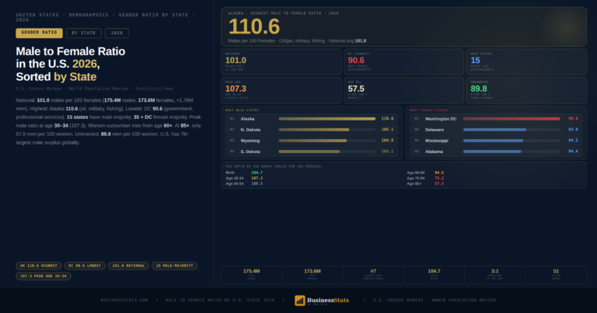Click the SEX RATIO BY AGE GROUP heading
This screenshot has width=597, height=313.
coord(274,166)
